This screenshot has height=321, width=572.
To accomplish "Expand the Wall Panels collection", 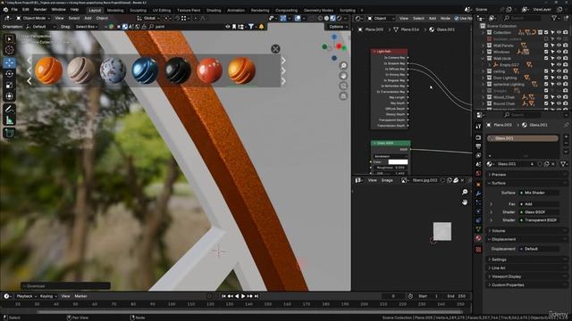I will (483, 45).
